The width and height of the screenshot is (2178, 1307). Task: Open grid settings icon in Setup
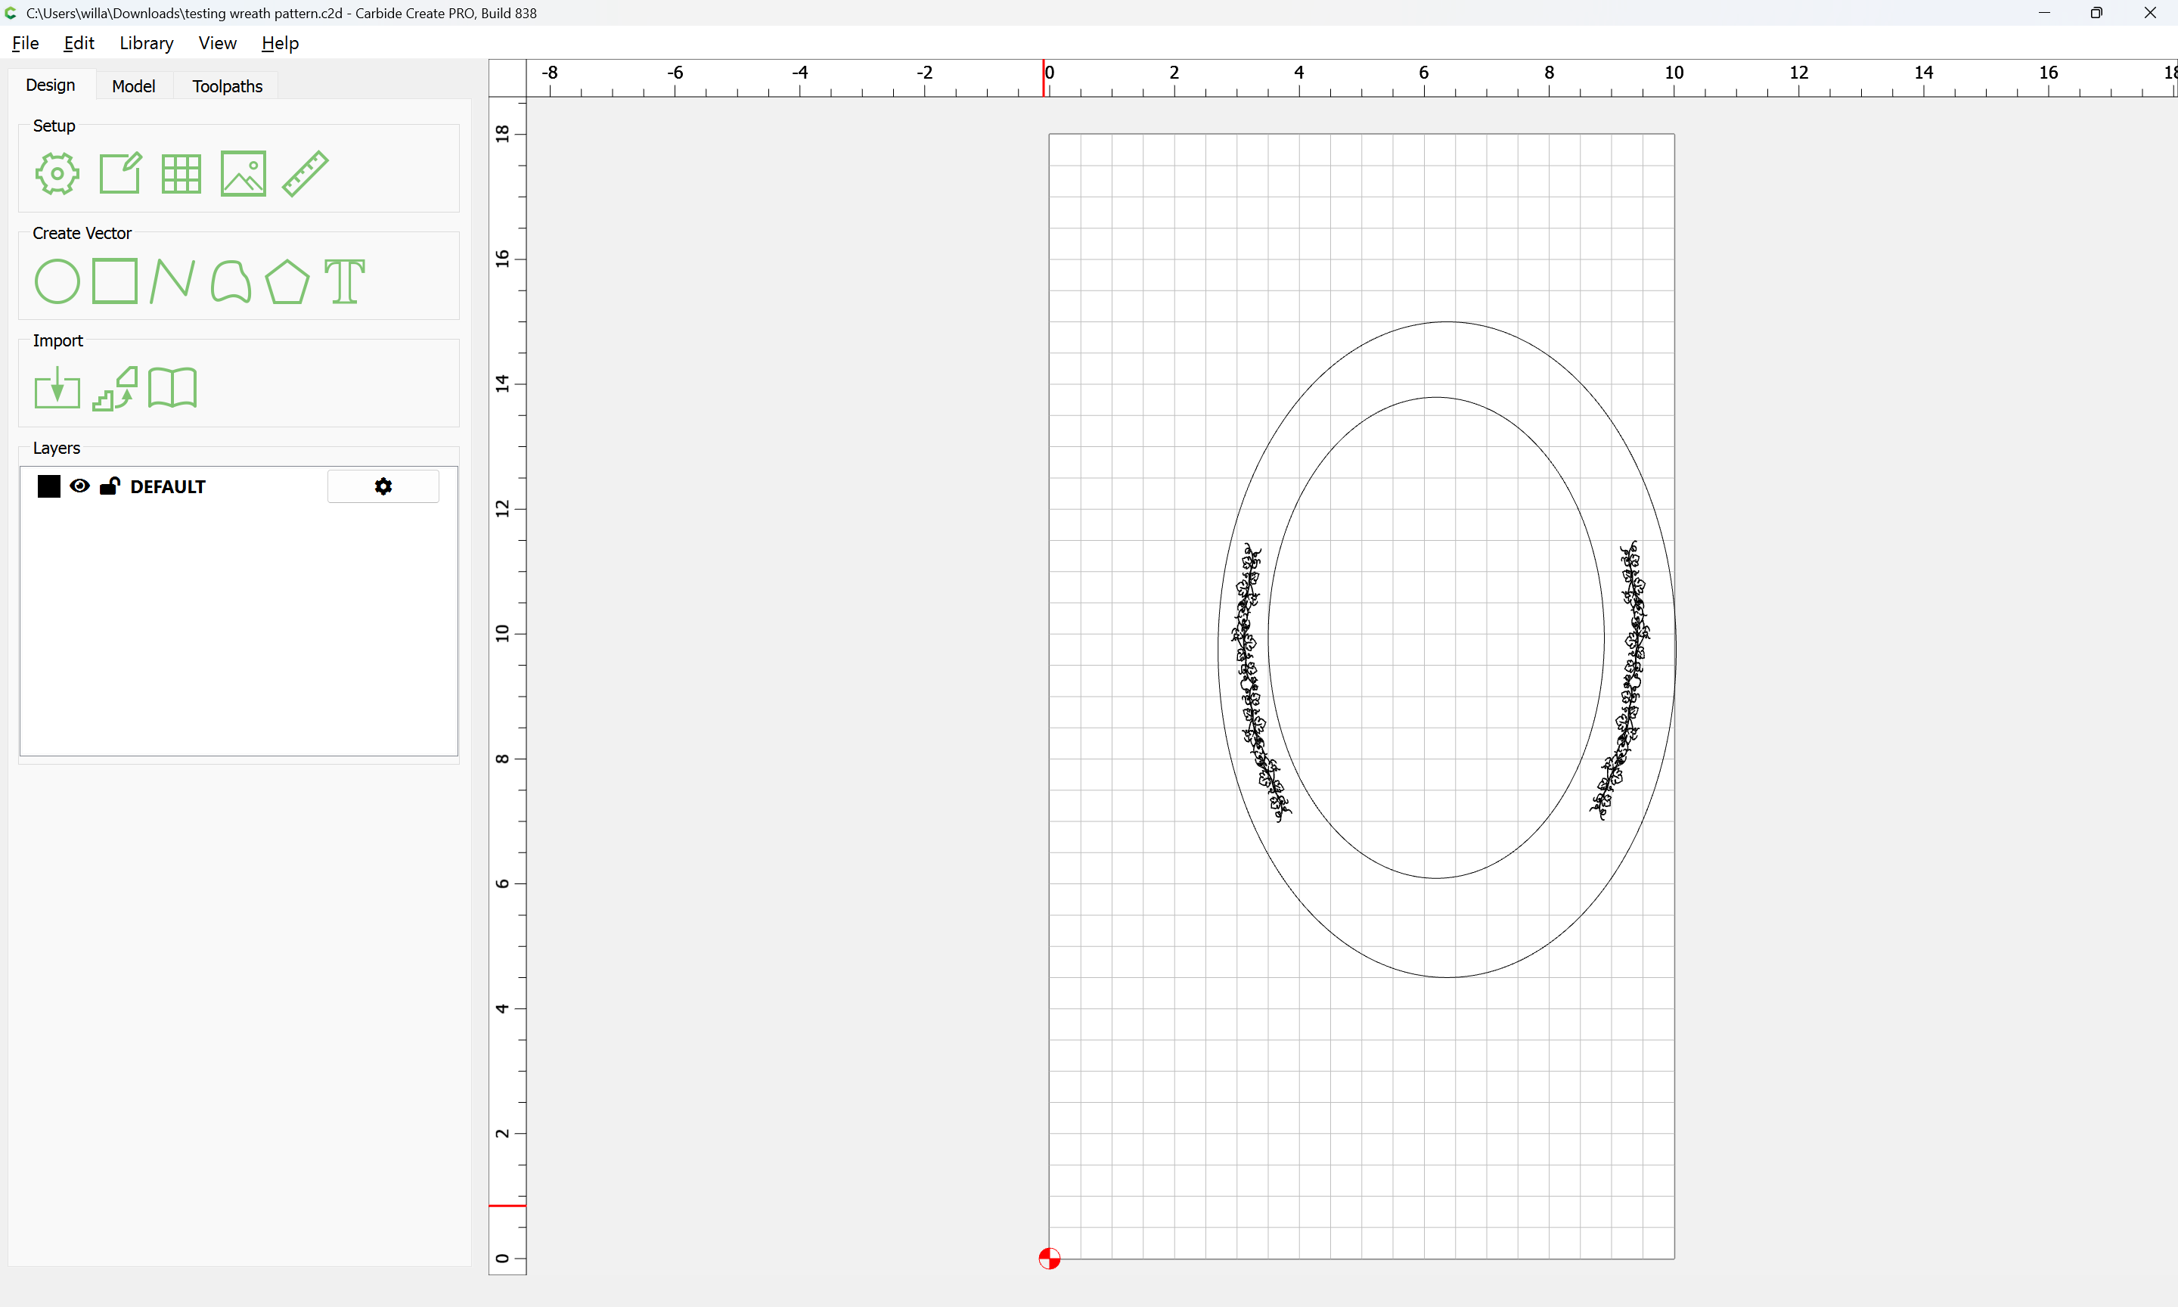coord(181,173)
